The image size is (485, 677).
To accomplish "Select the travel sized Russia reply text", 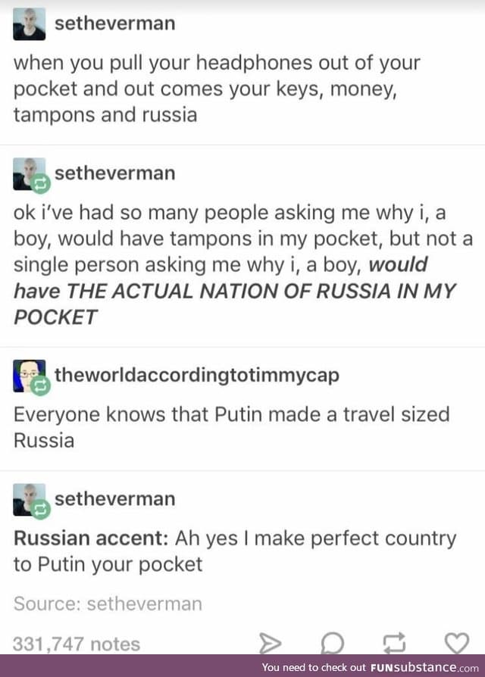I will pyautogui.click(x=231, y=427).
